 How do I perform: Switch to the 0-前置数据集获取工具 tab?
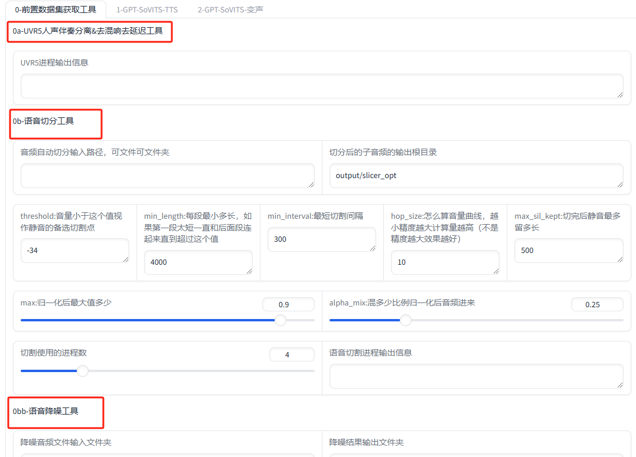(56, 9)
